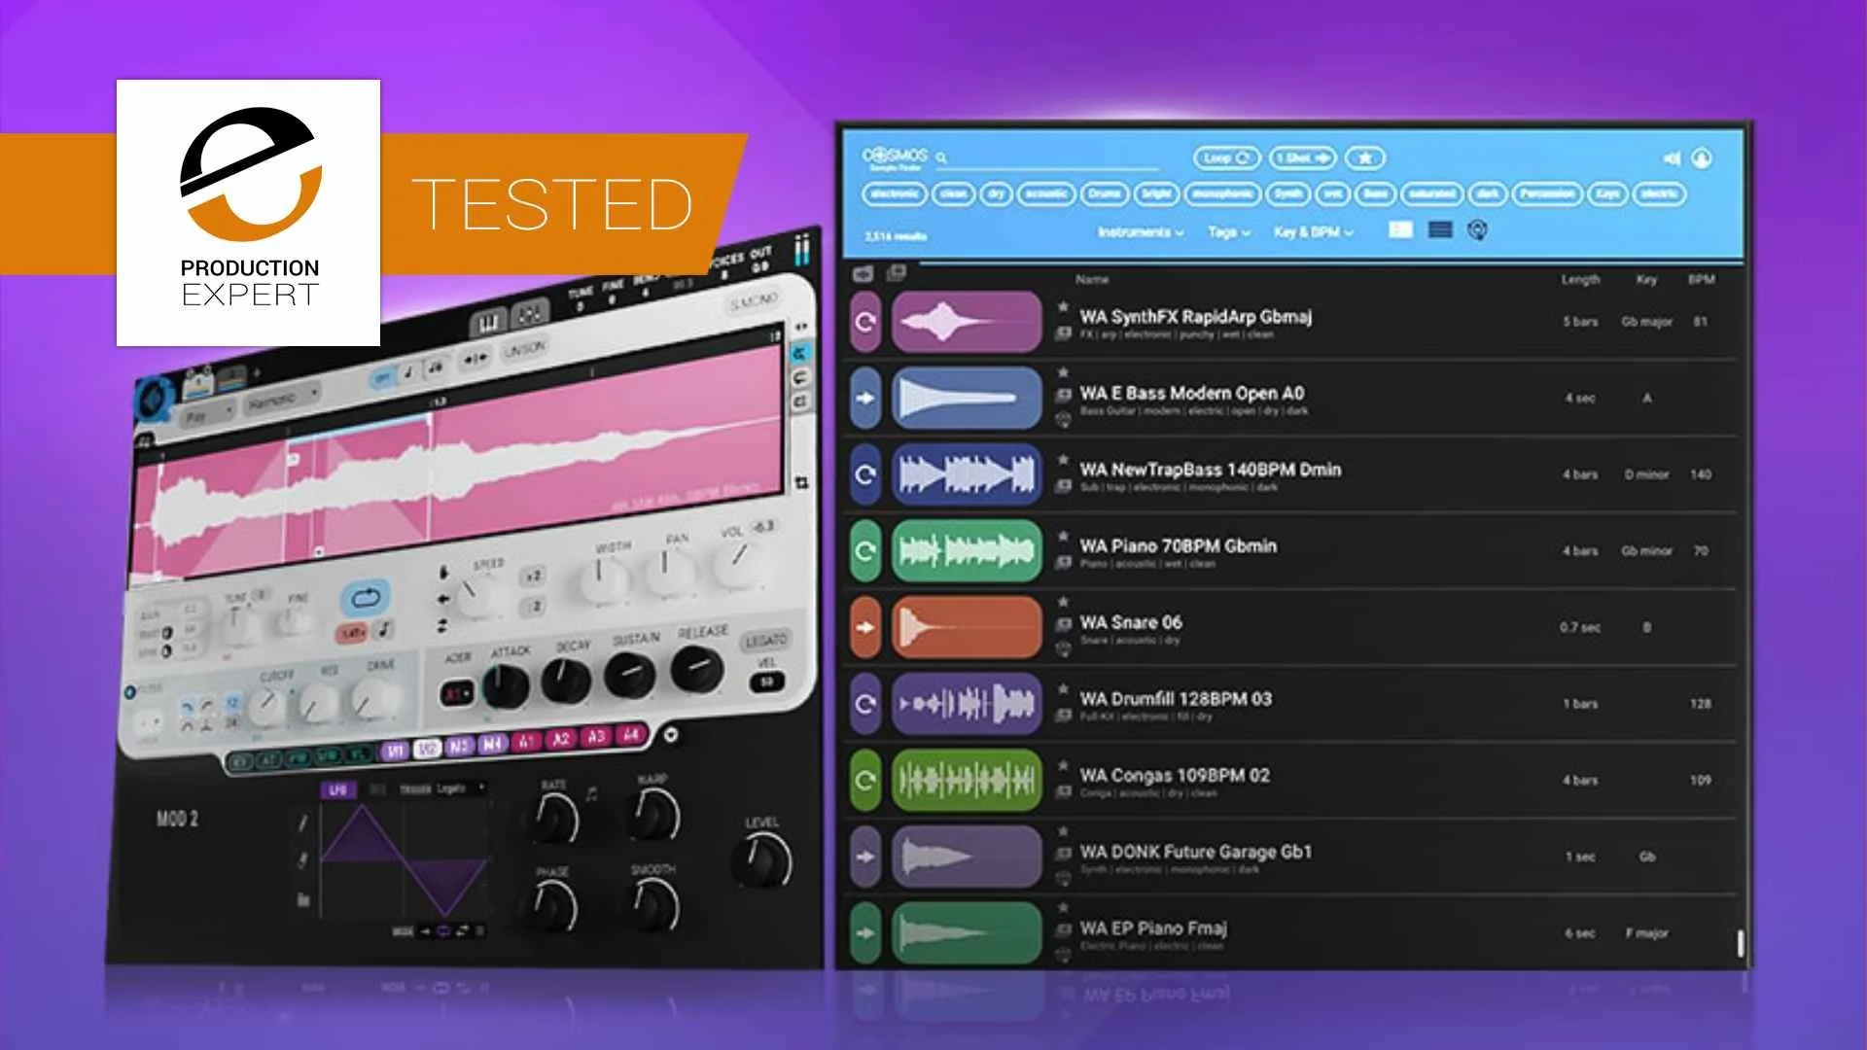This screenshot has width=1867, height=1050.
Task: Click the upload icon at COSMOS top right
Action: 1702,159
